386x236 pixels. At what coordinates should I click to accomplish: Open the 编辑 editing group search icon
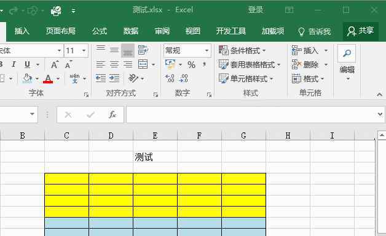(347, 53)
